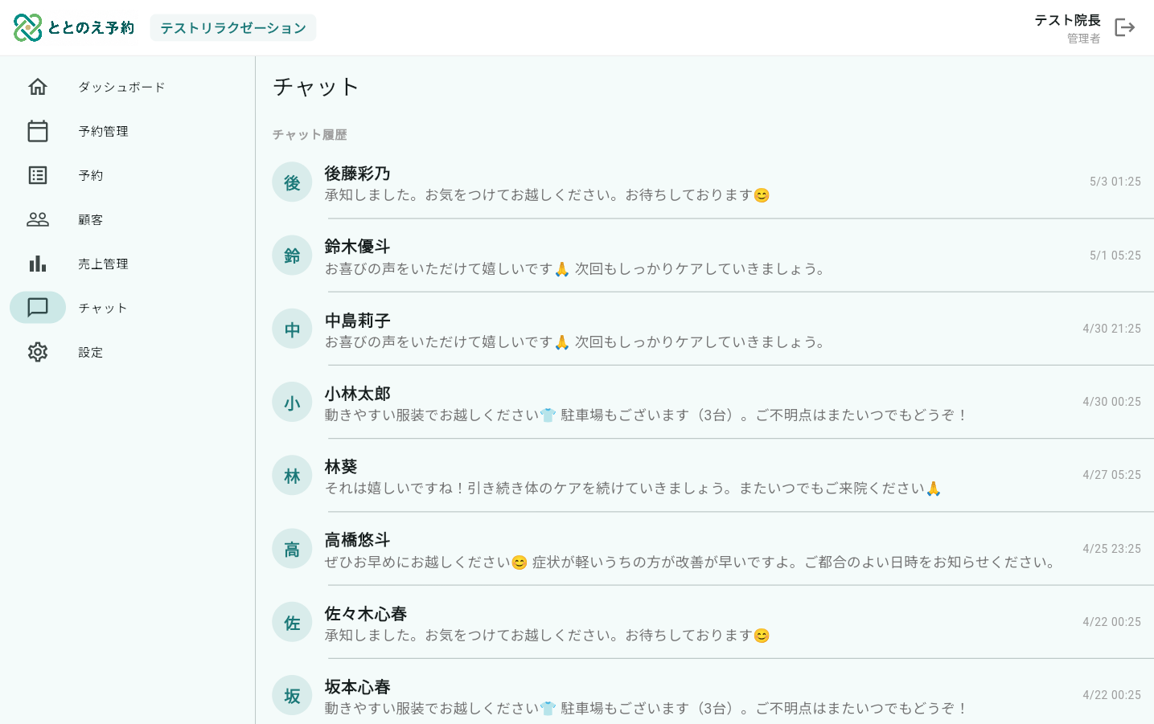Click the ととのえ予約 brand name
Screen dimensions: 1154x724
tap(91, 28)
